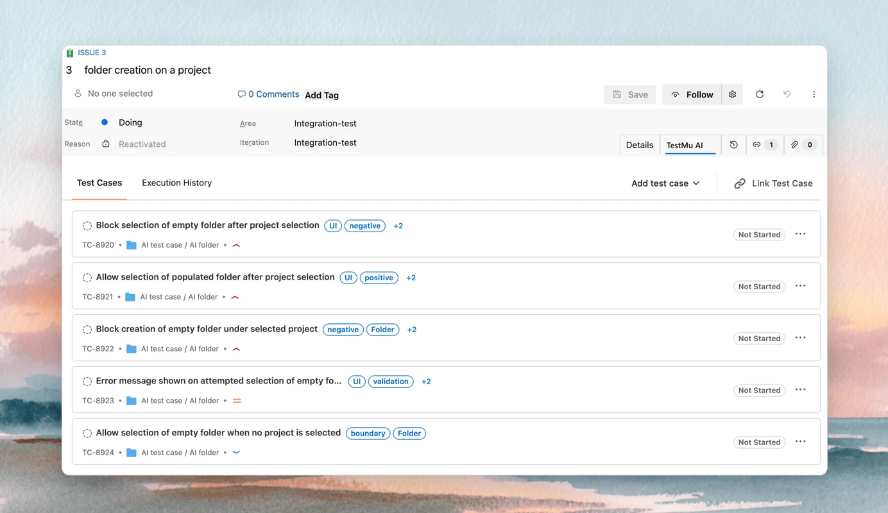Viewport: 888px width, 513px height.
Task: Click Link Test Case
Action: click(773, 183)
